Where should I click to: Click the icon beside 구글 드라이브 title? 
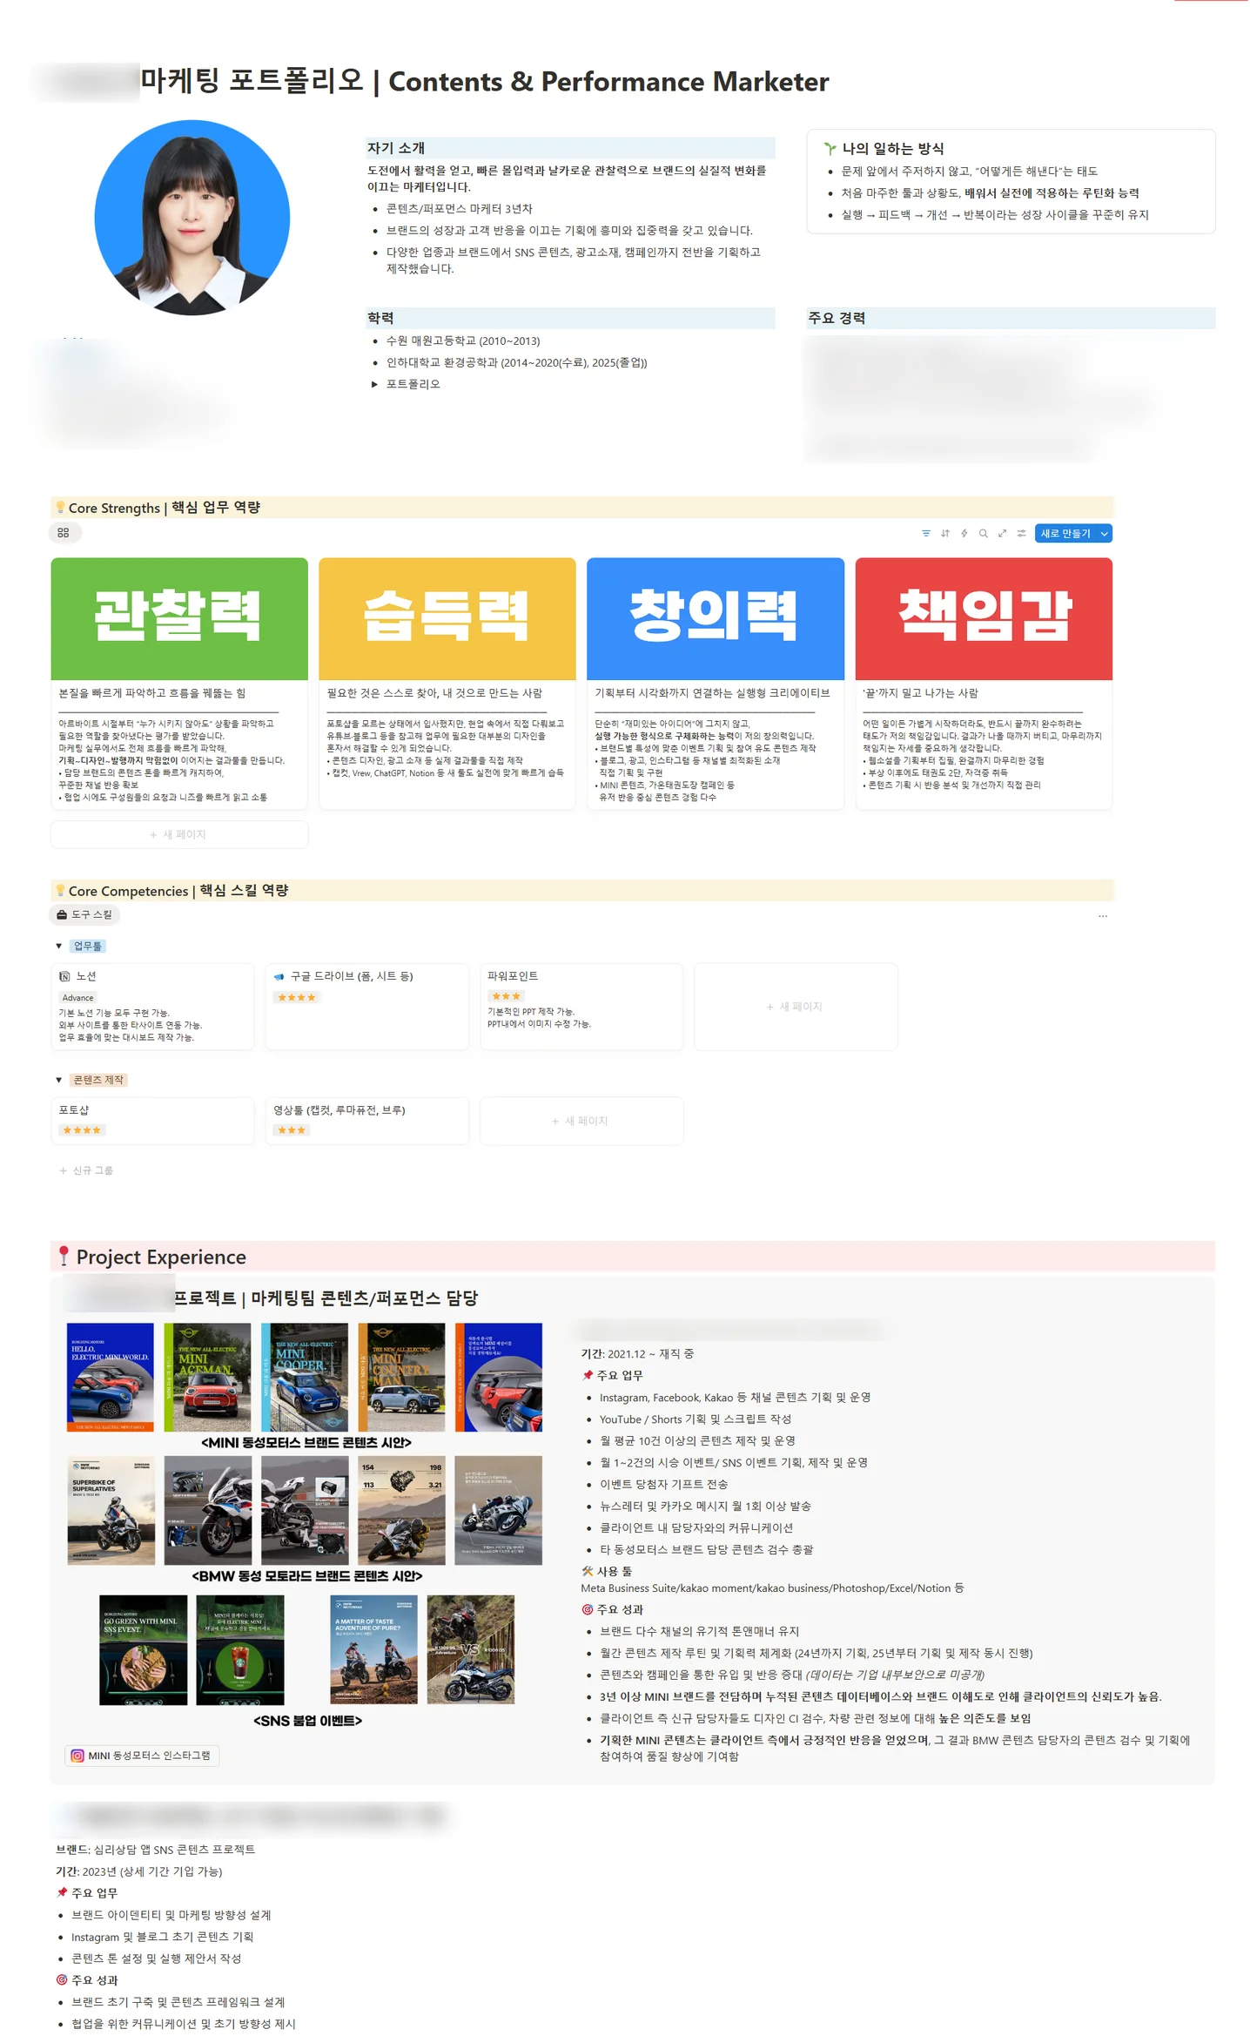[x=279, y=977]
